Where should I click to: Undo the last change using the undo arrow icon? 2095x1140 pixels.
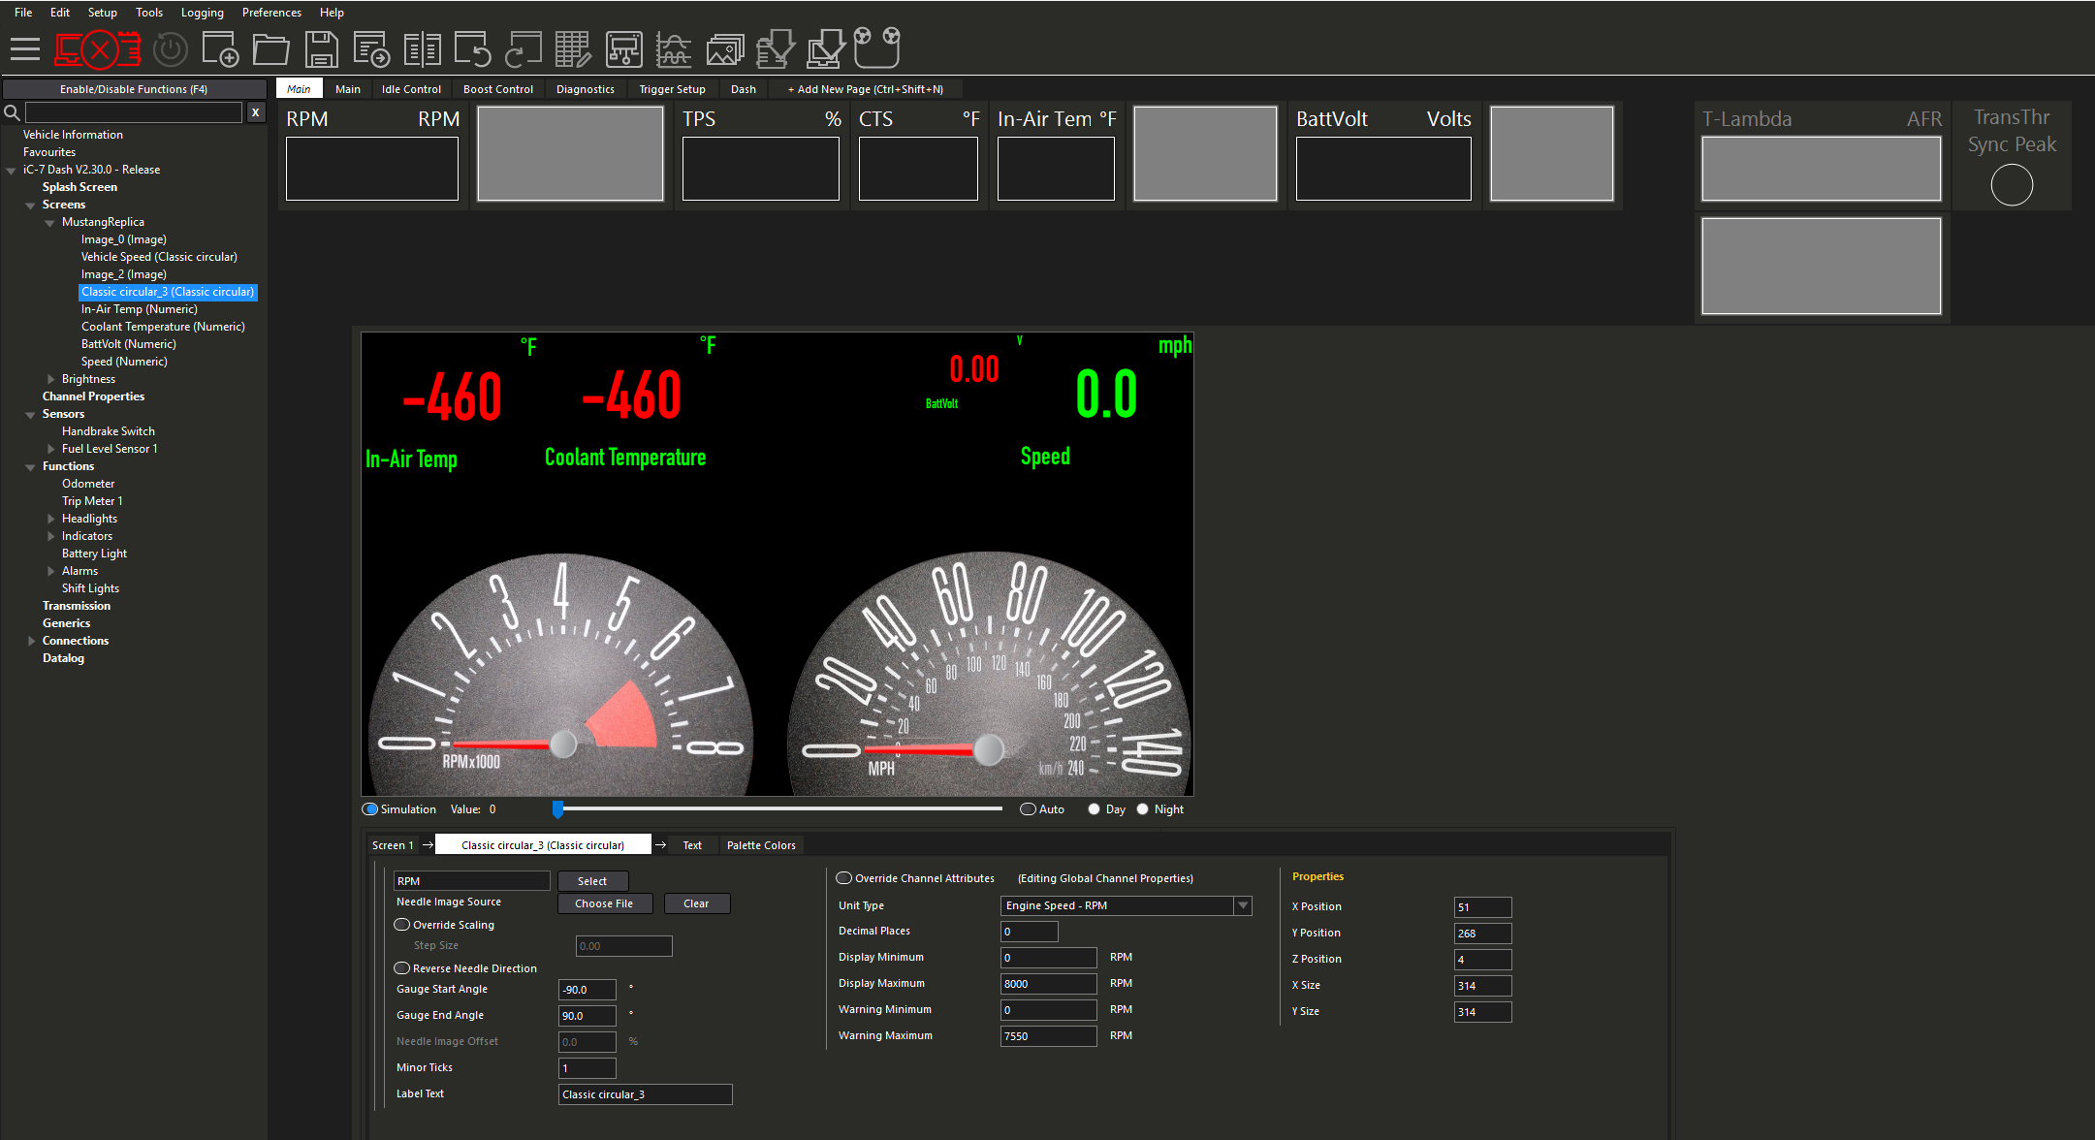pyautogui.click(x=474, y=47)
